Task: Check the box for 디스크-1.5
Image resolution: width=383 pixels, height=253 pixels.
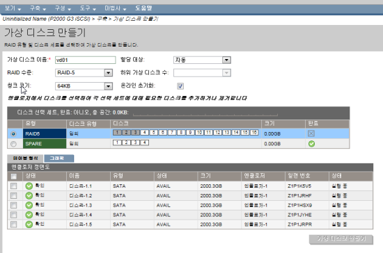Action: 14,225
